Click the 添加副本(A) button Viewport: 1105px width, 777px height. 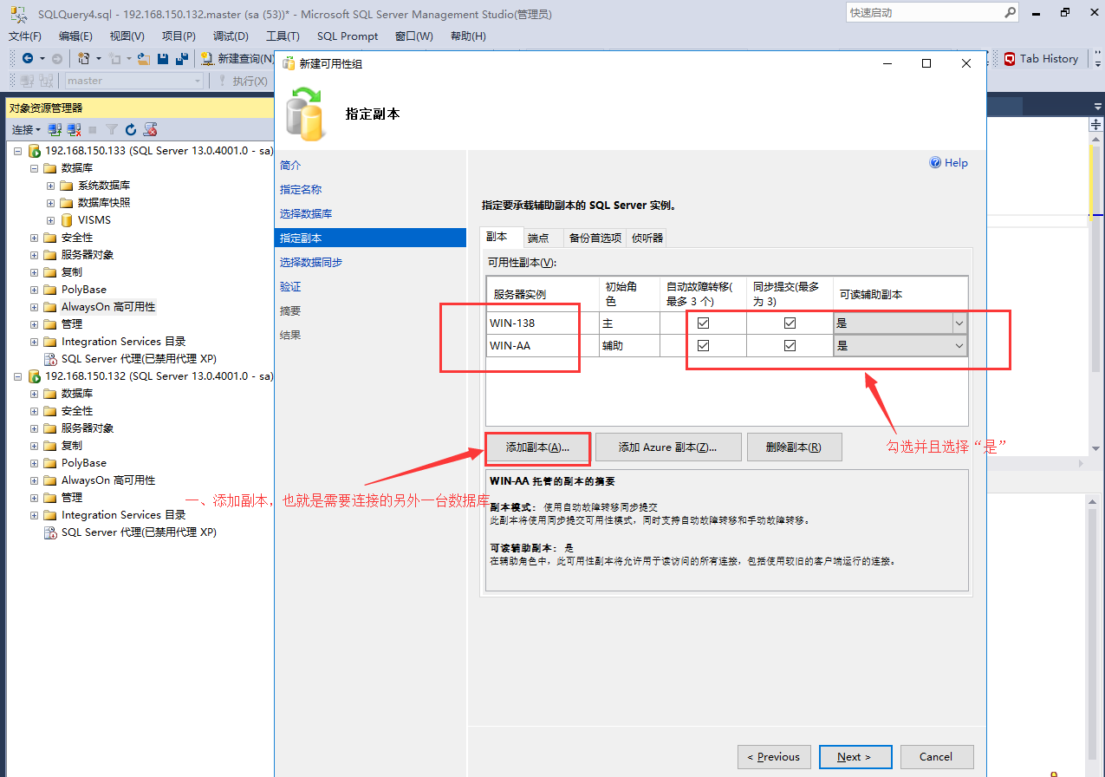537,447
